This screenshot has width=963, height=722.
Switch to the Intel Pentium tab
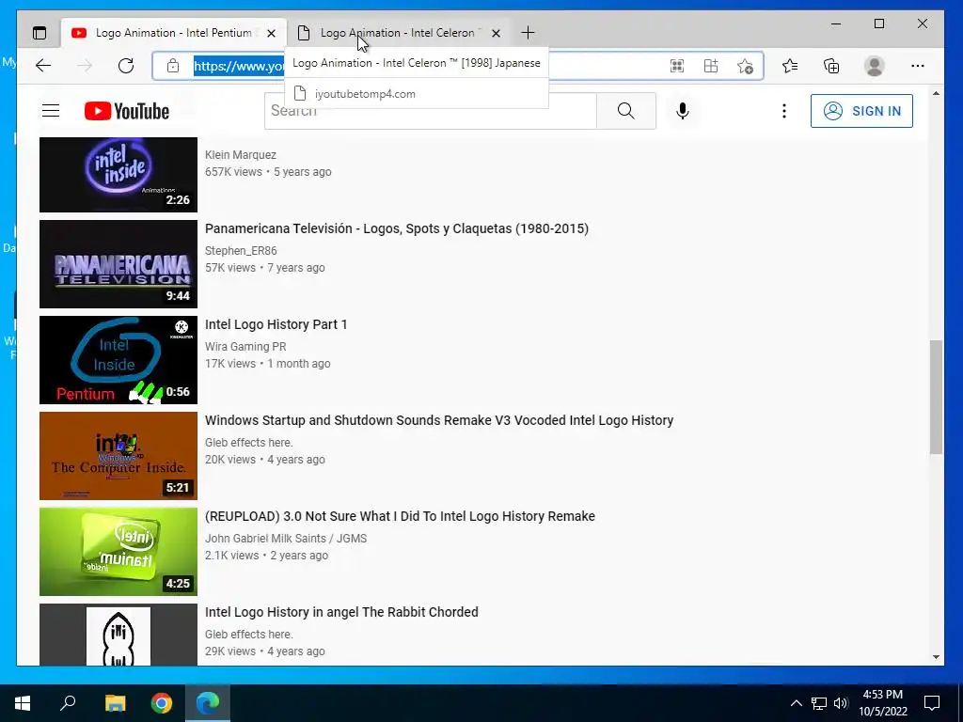tap(174, 33)
